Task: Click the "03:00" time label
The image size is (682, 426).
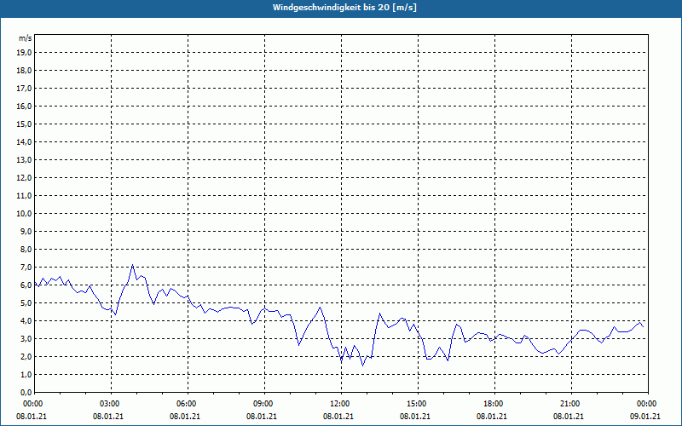Action: point(112,404)
